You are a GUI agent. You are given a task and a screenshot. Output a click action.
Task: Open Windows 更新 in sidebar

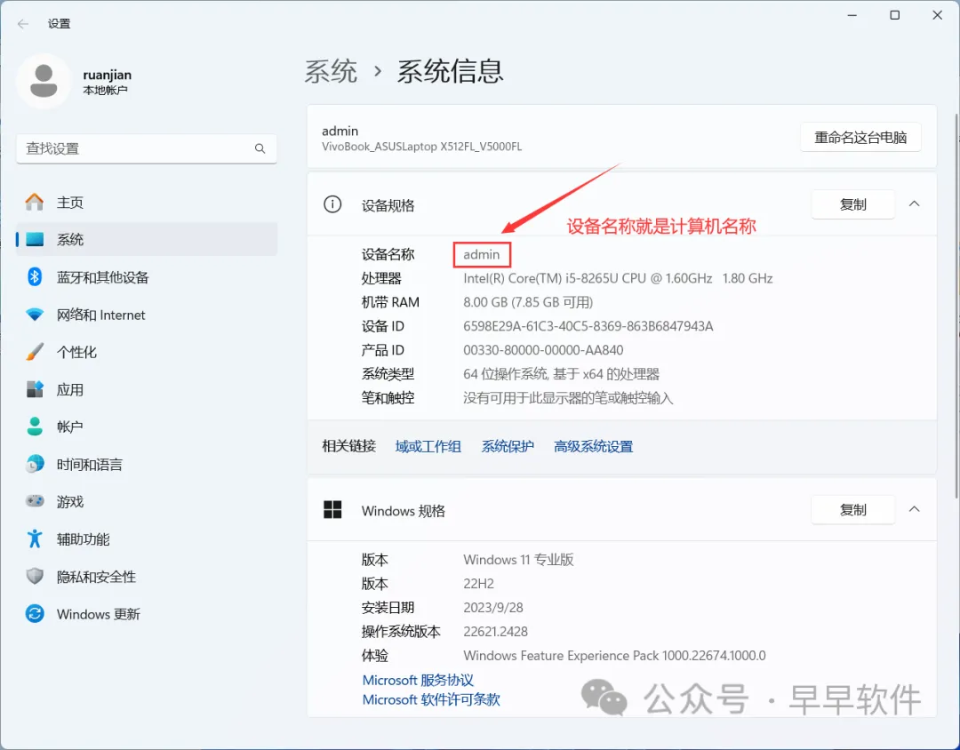(x=147, y=613)
